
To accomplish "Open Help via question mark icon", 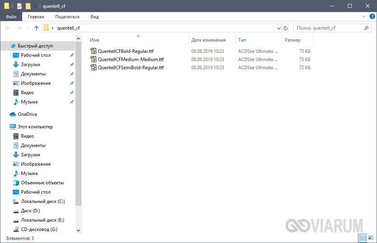I will 372,17.
